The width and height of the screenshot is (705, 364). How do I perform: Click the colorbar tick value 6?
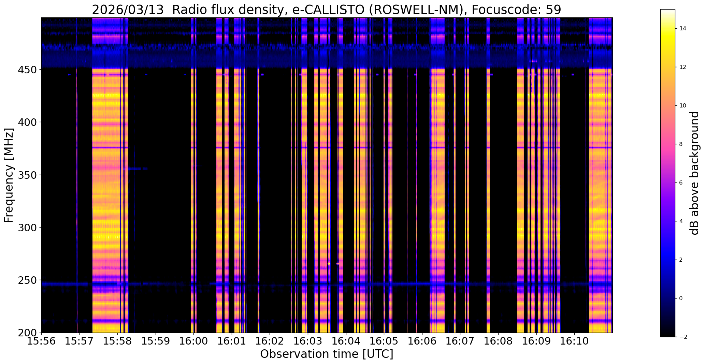click(x=681, y=183)
